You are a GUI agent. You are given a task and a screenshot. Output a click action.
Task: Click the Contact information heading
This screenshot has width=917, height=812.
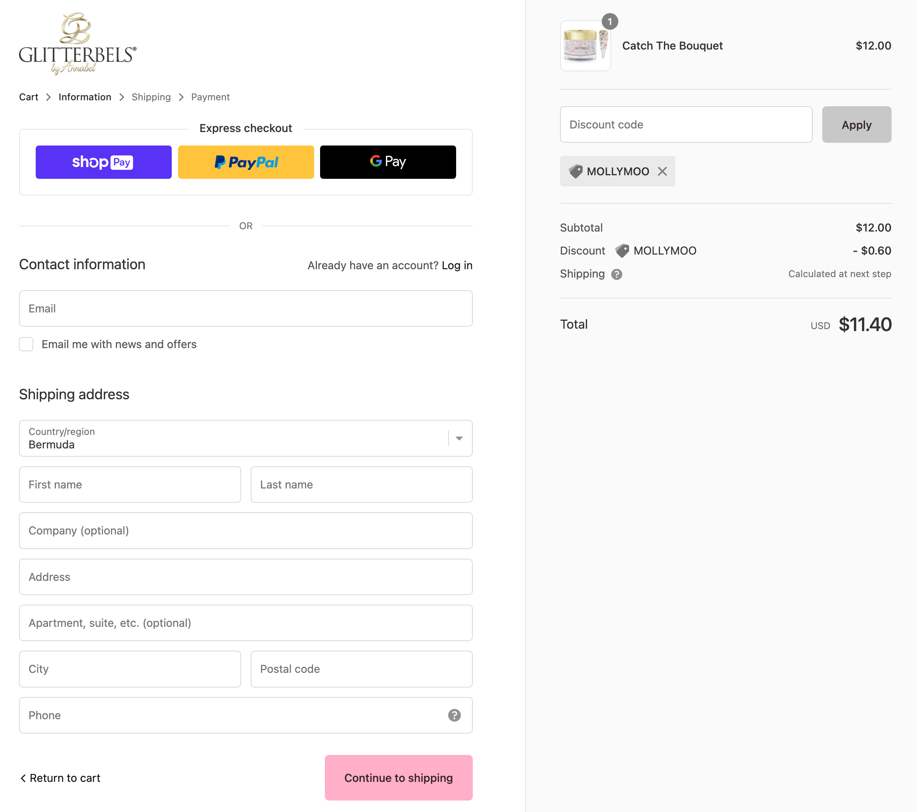click(82, 264)
